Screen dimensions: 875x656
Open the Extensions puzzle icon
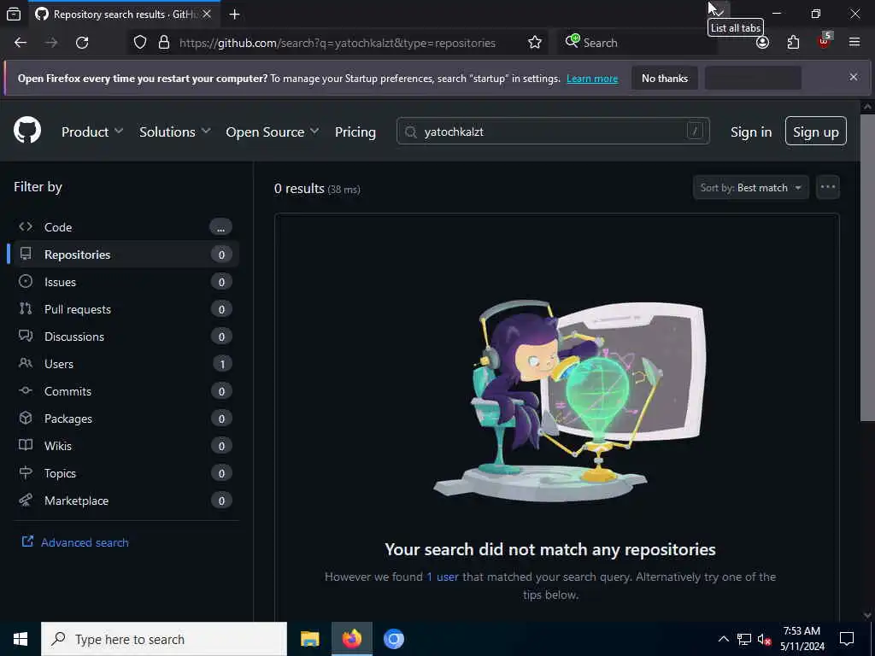[793, 43]
